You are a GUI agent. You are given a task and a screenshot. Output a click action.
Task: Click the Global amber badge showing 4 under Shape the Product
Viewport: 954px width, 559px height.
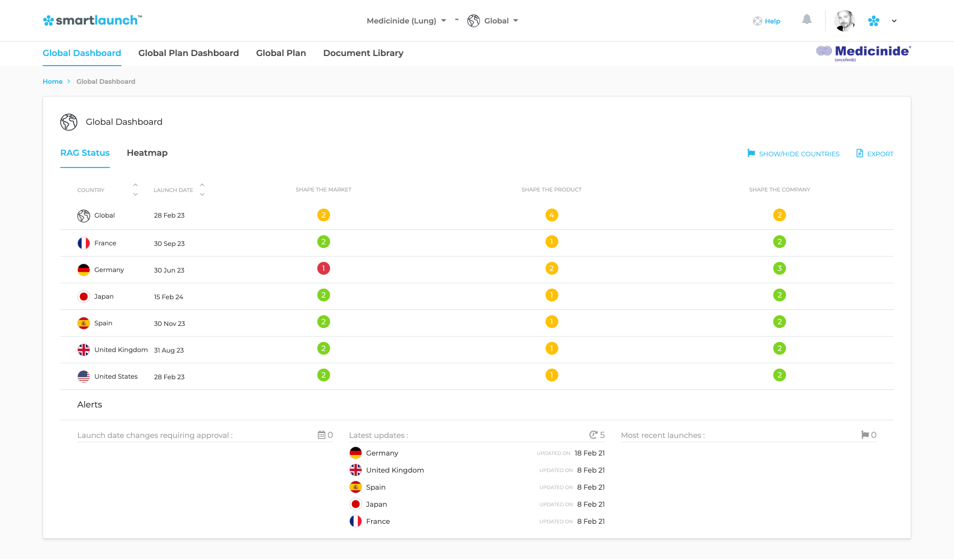coord(552,215)
